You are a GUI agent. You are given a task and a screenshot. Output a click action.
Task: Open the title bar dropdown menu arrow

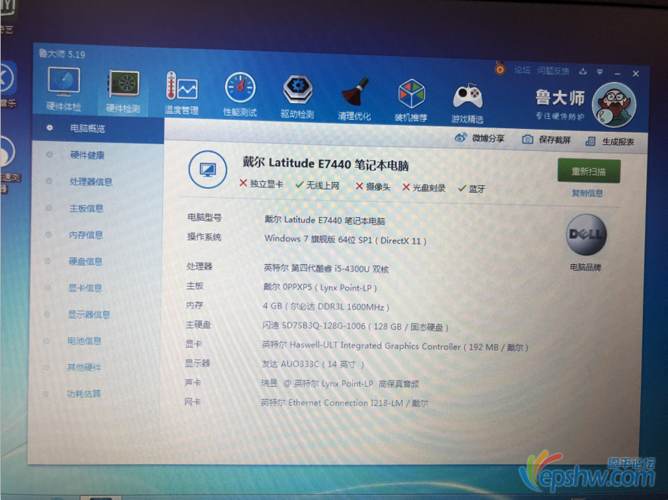pyautogui.click(x=600, y=72)
